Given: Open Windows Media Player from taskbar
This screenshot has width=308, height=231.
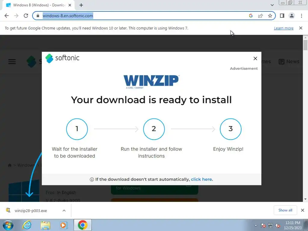Looking at the screenshot, I should pos(64,225).
